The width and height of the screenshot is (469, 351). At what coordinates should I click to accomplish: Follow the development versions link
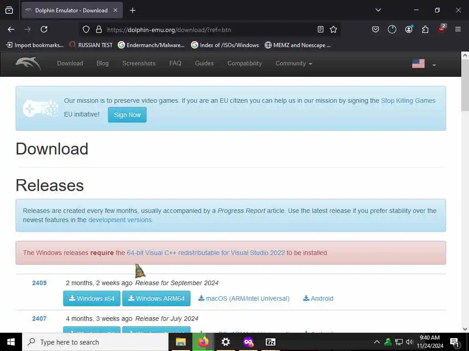tap(120, 220)
